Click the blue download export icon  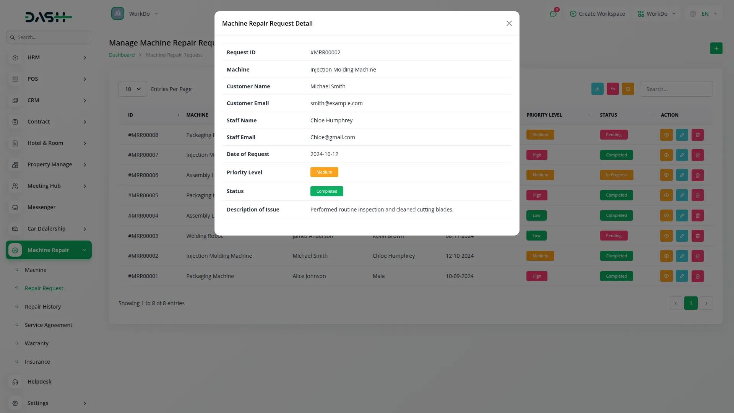[x=597, y=89]
